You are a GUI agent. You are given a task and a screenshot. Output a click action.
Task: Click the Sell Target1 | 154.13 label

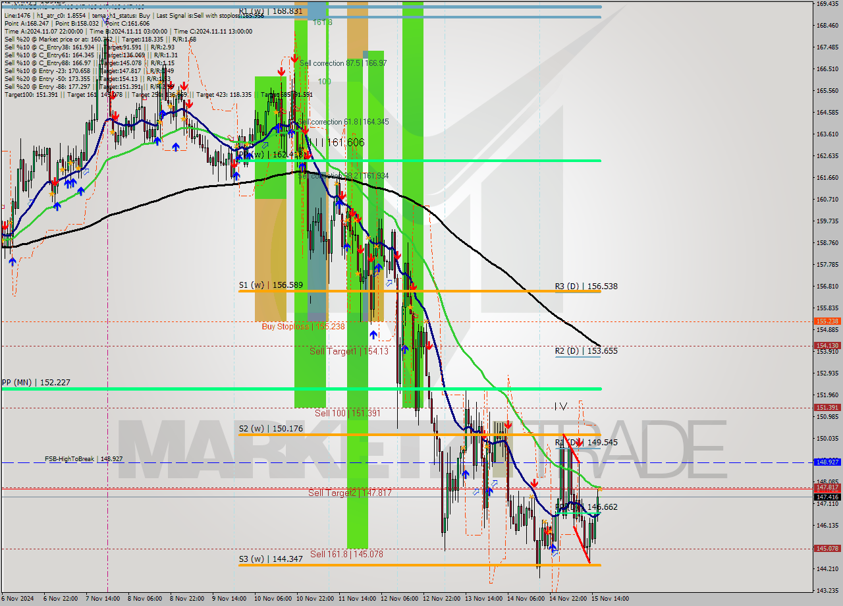pyautogui.click(x=349, y=351)
